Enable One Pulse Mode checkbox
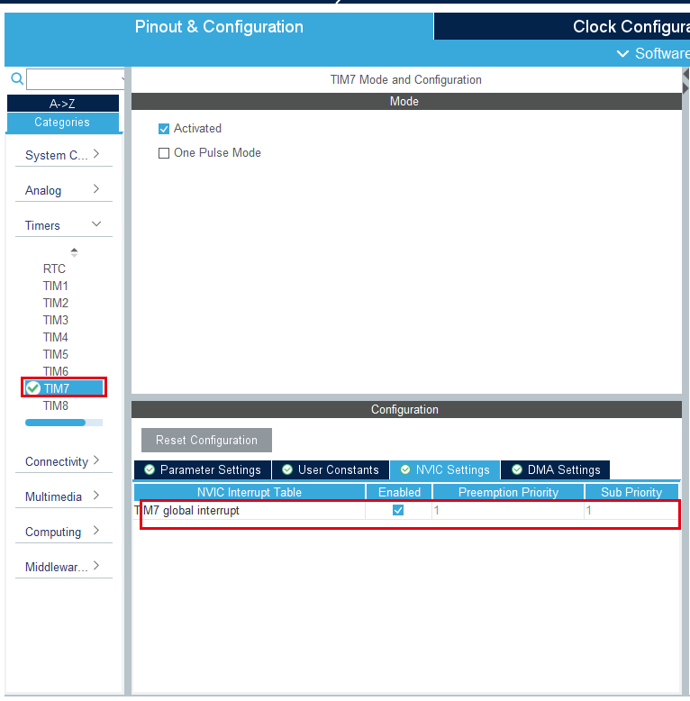This screenshot has height=701, width=690. [164, 153]
